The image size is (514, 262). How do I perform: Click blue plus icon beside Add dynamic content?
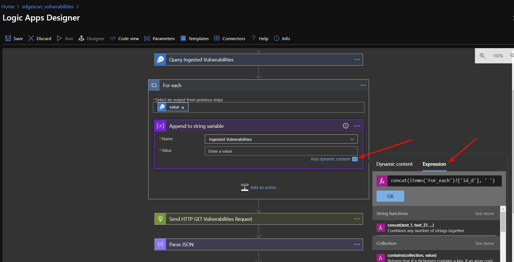tap(355, 159)
